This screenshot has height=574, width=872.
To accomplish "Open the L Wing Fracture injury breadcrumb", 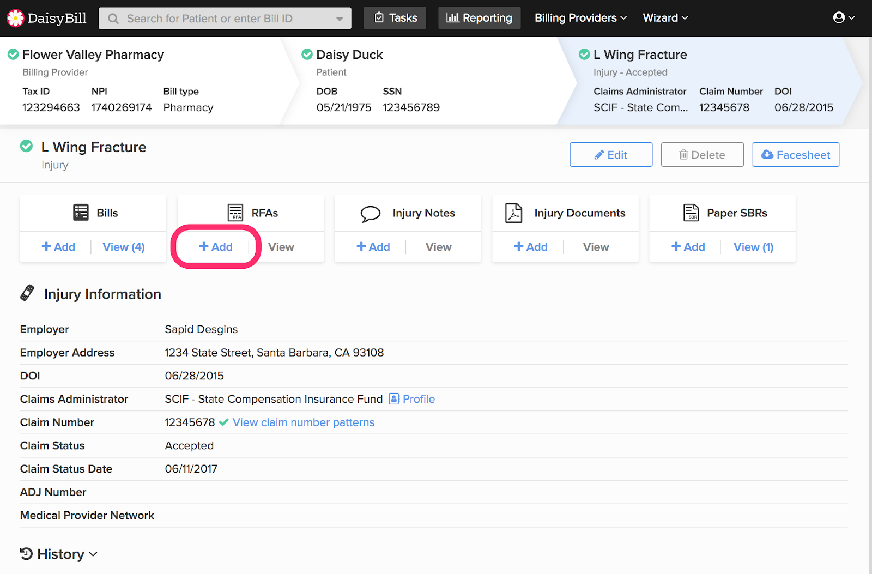I will point(640,55).
